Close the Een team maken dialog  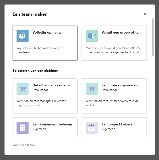coord(145,14)
